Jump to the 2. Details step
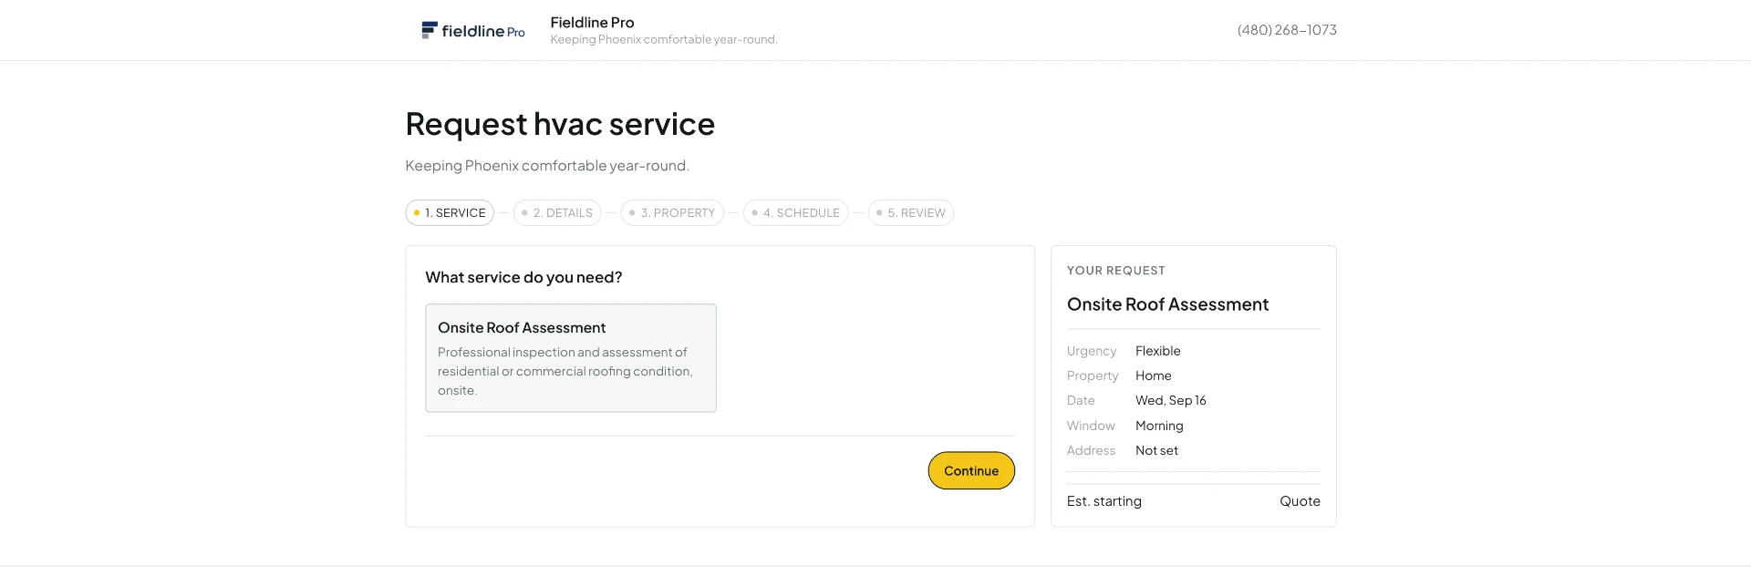This screenshot has width=1751, height=576. pos(557,213)
